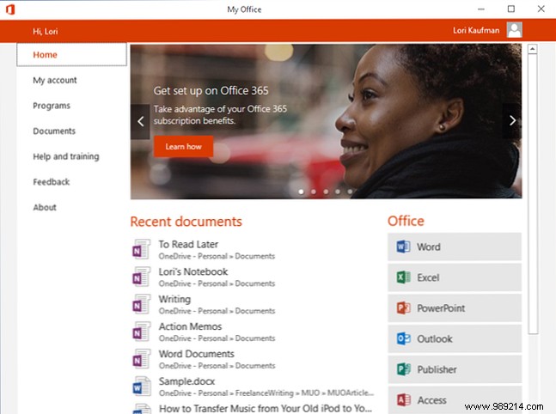Click the Word file icon beside Sample.docx

coord(142,387)
